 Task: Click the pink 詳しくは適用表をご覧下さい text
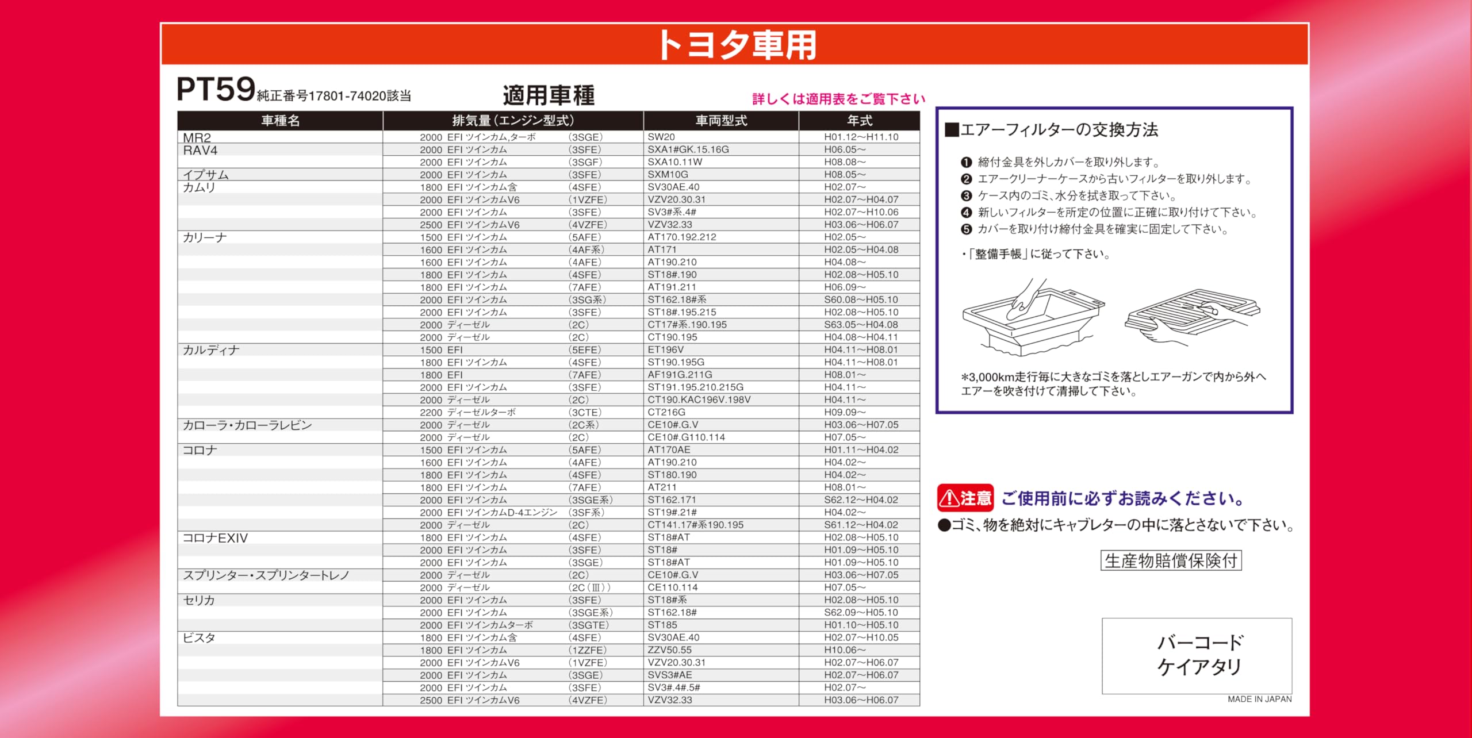838,99
